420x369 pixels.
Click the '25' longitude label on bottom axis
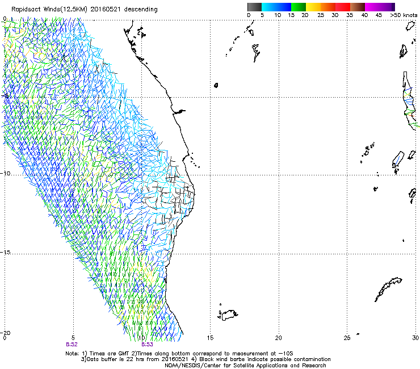click(347, 338)
